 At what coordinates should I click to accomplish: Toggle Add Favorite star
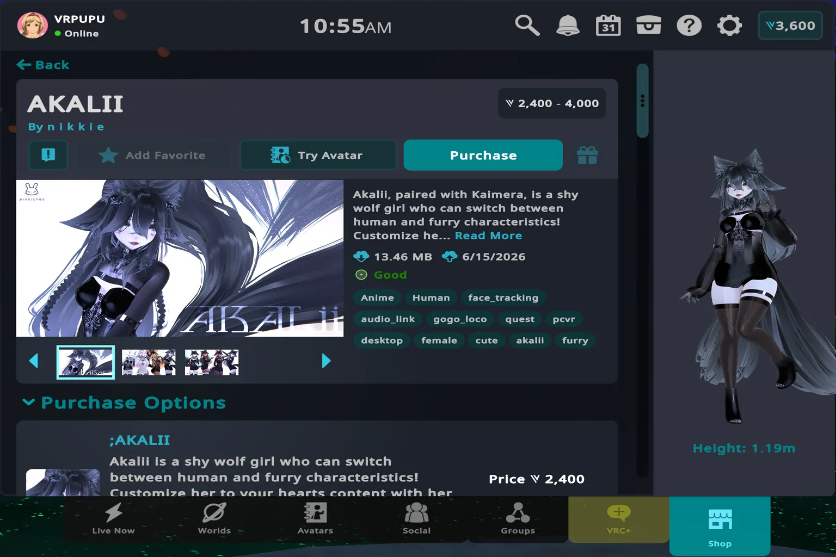152,155
